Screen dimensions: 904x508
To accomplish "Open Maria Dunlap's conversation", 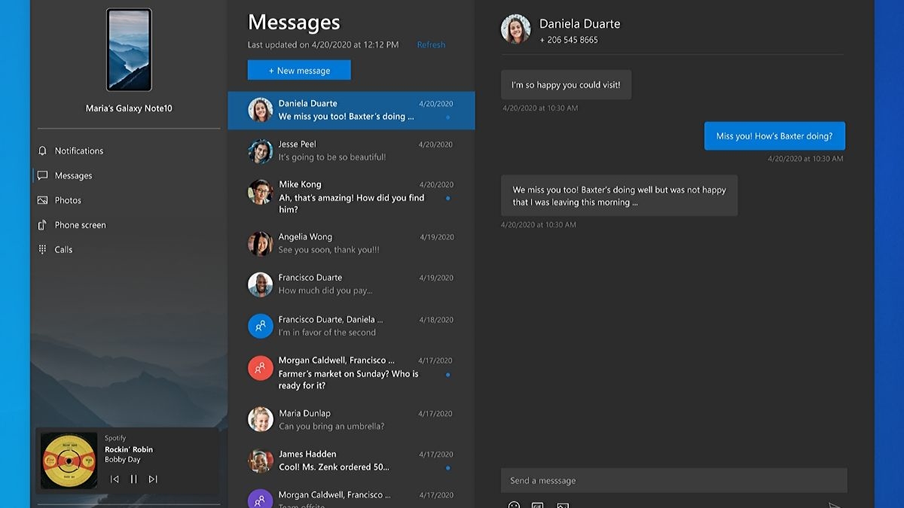I will tap(351, 419).
